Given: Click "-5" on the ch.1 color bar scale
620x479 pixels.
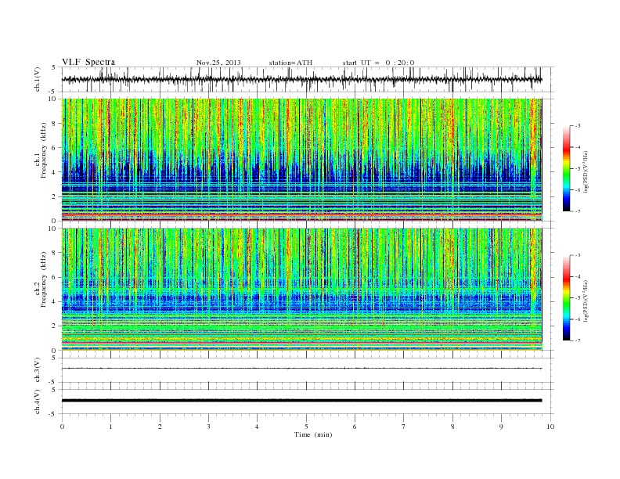Looking at the screenshot, I should tap(577, 169).
